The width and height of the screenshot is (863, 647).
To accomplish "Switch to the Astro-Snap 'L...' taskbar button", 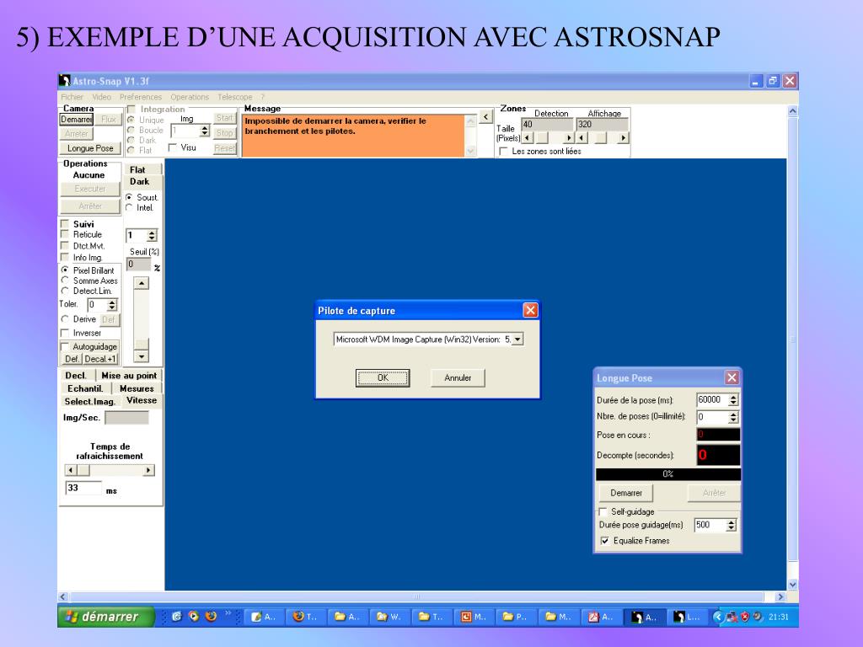I will (x=688, y=617).
